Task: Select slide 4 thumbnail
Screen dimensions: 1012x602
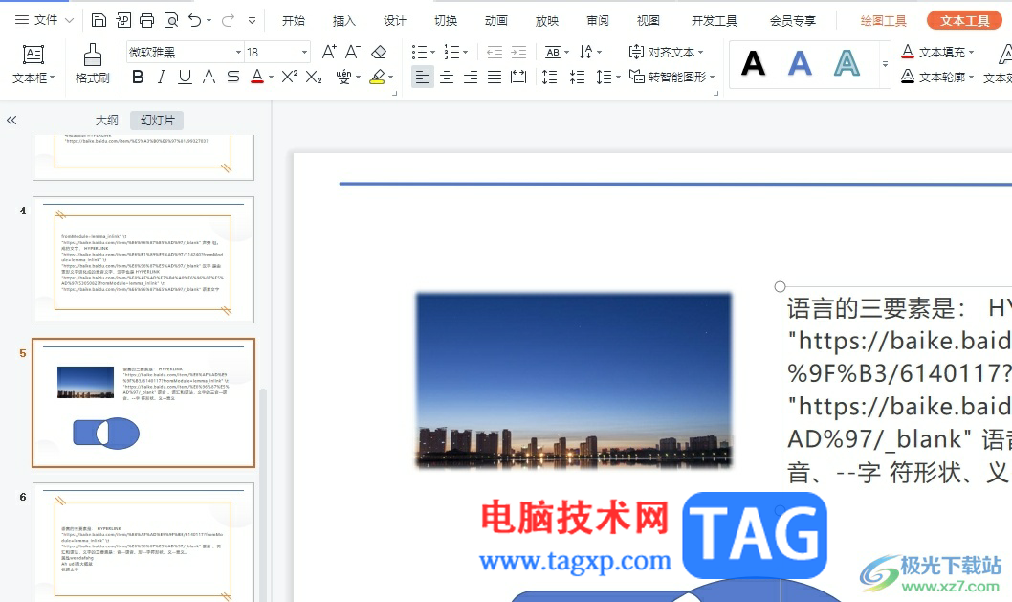Action: (x=143, y=259)
